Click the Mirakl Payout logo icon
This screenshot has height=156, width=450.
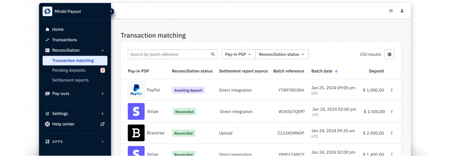[x=47, y=11]
